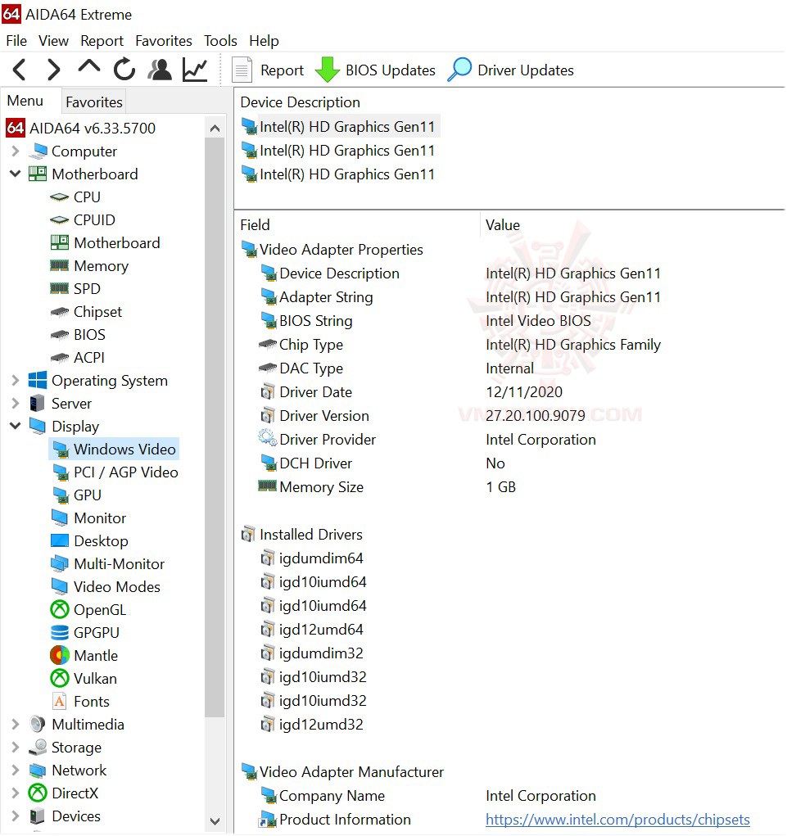
Task: Open the Help menu
Action: click(264, 40)
